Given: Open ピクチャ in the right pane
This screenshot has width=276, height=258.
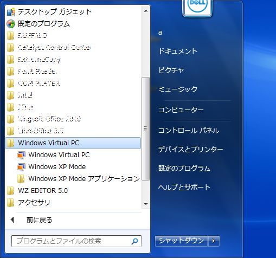Looking at the screenshot, I should pos(171,70).
